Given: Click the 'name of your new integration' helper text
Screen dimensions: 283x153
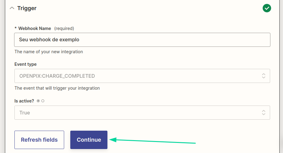Looking at the screenshot, I should pos(49,52).
